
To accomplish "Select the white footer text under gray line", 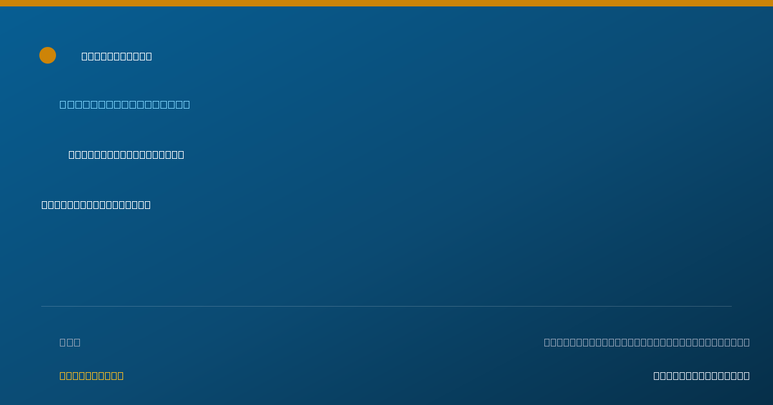I will (x=701, y=375).
